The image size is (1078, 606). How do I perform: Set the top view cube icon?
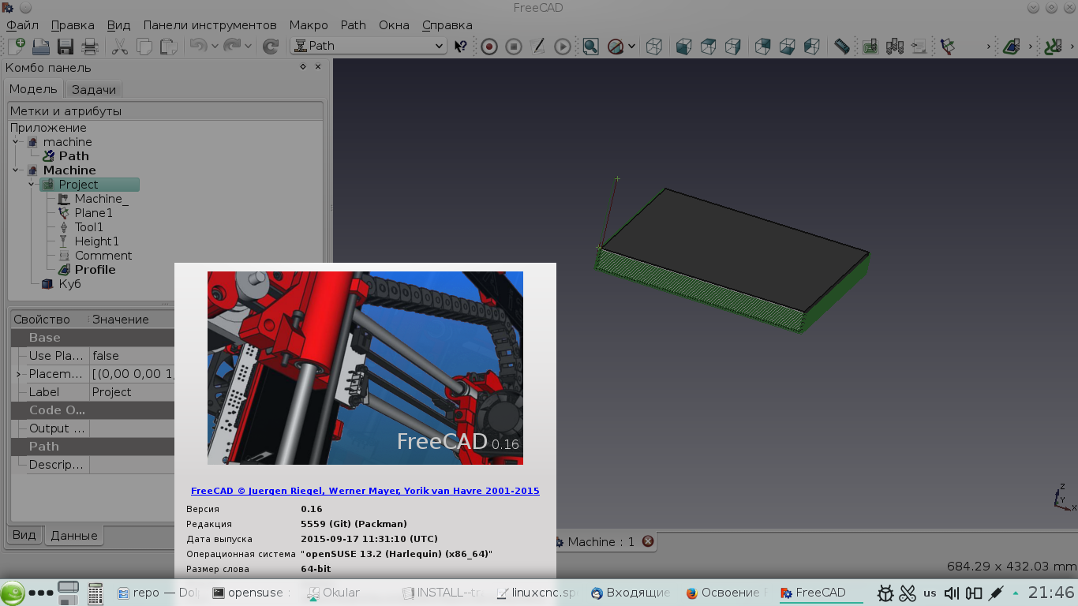709,47
